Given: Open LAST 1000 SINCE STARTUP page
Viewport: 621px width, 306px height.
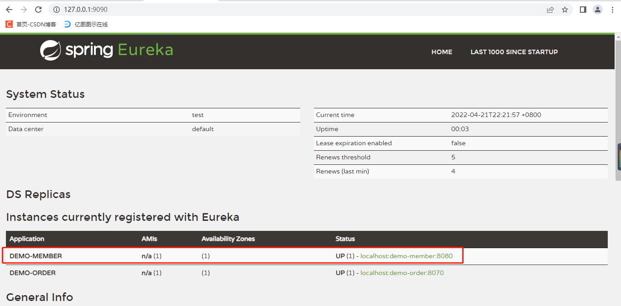Looking at the screenshot, I should [514, 52].
